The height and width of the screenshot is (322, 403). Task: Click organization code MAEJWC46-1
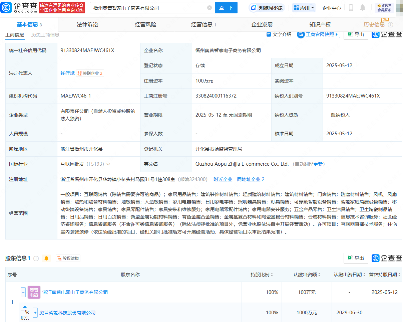pos(76,96)
